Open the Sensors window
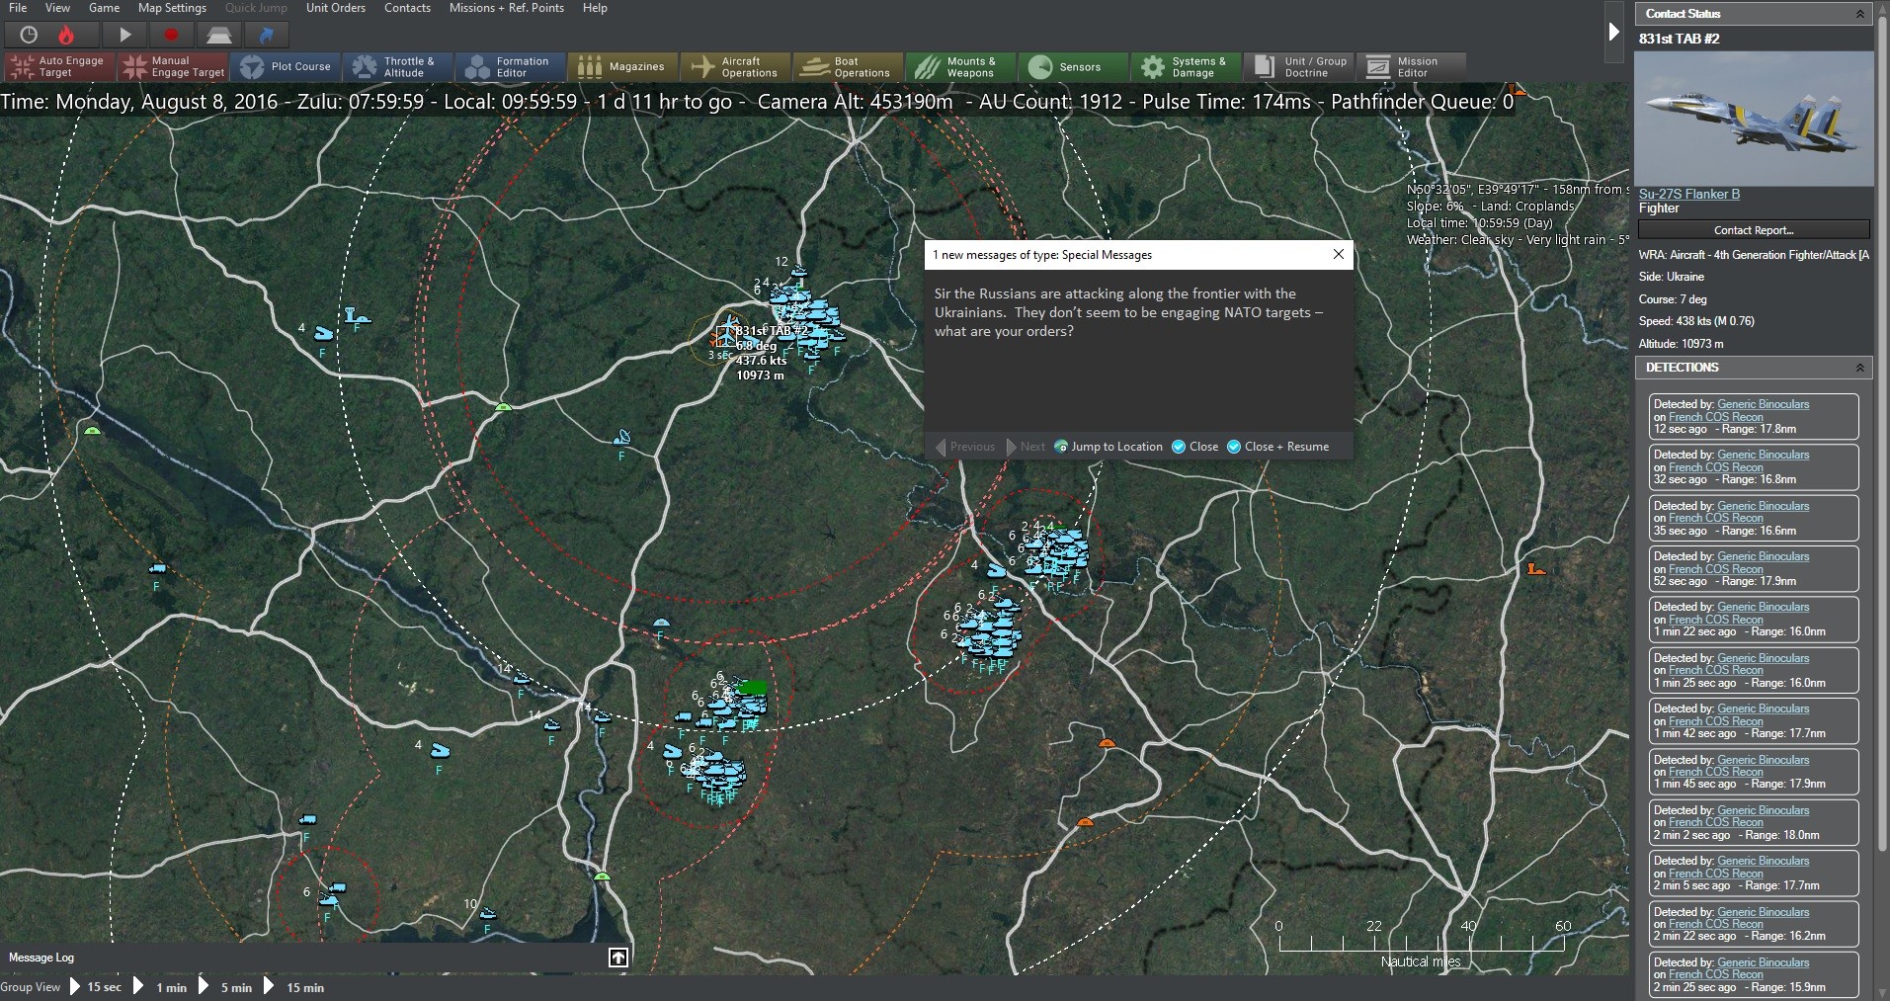 (1073, 66)
